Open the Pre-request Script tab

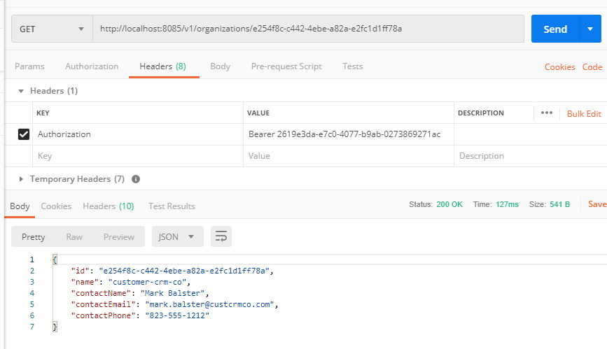286,66
